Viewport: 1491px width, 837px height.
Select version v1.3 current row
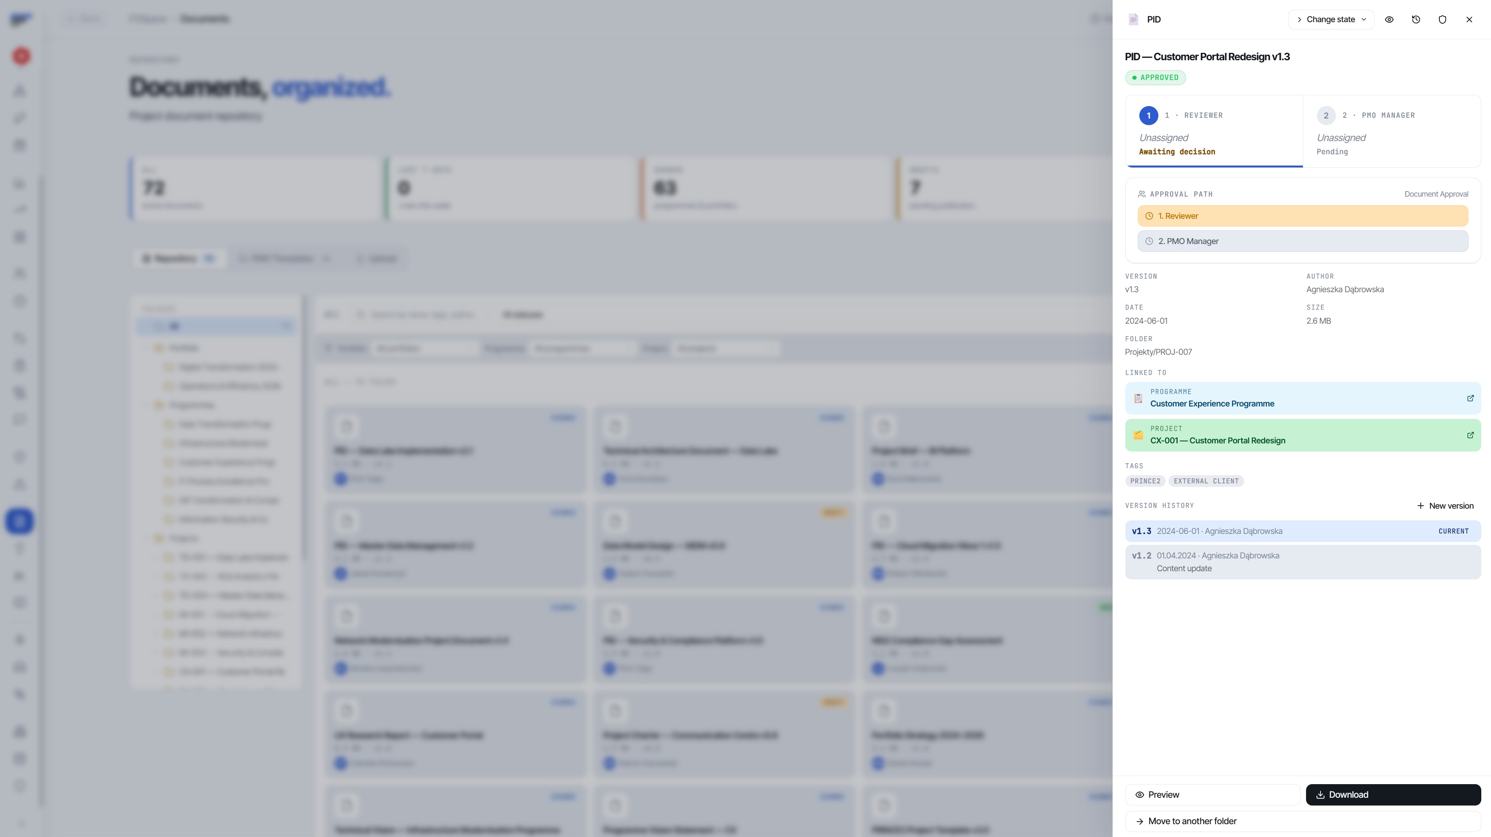[x=1302, y=531]
